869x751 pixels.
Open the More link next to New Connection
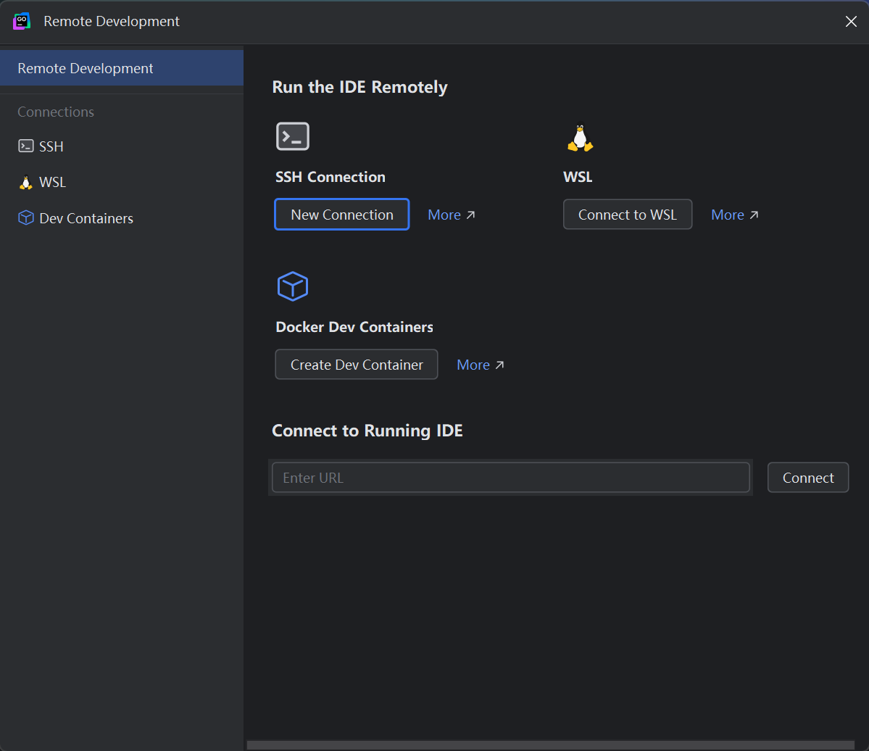[x=444, y=215]
